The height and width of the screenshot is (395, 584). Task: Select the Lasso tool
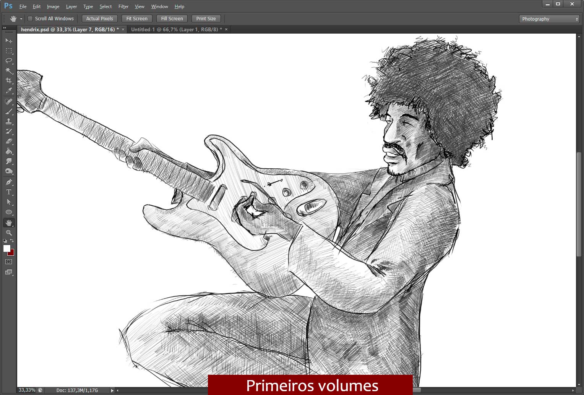click(9, 60)
